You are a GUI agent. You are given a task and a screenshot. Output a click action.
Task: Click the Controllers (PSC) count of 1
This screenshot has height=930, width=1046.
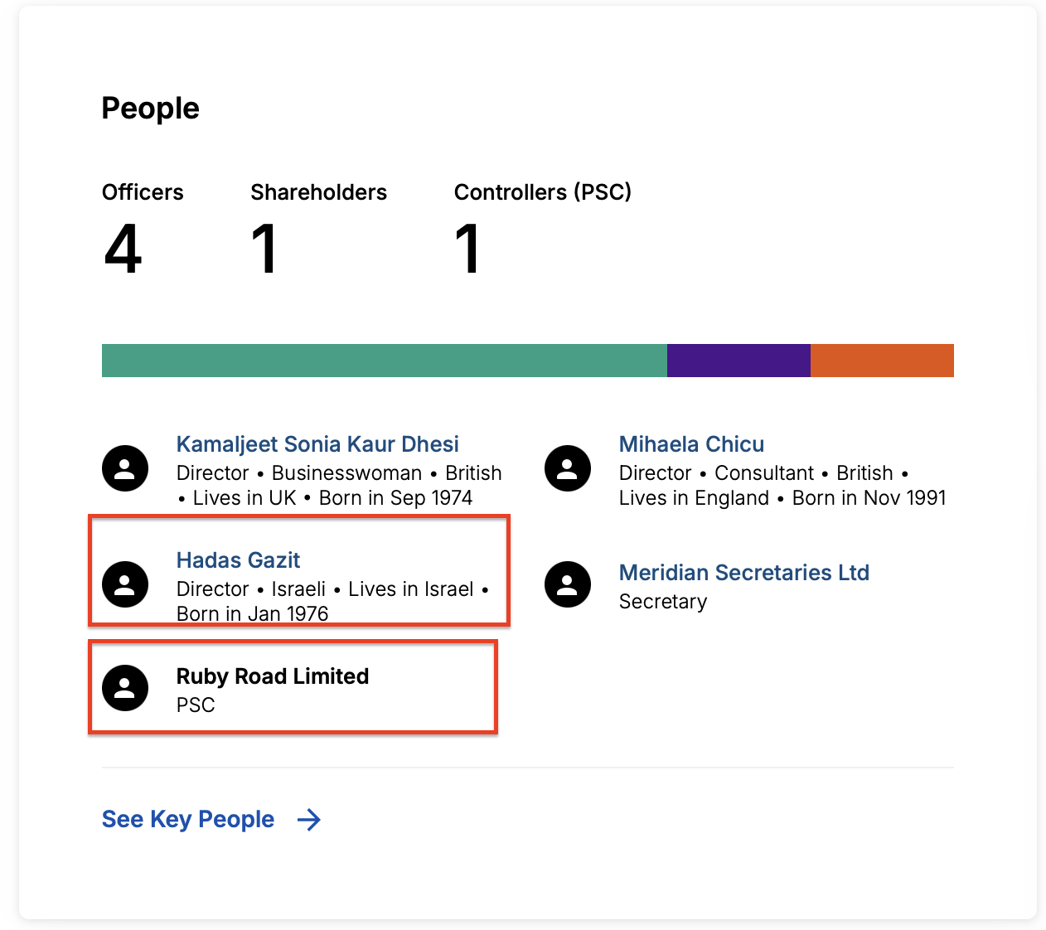click(467, 249)
